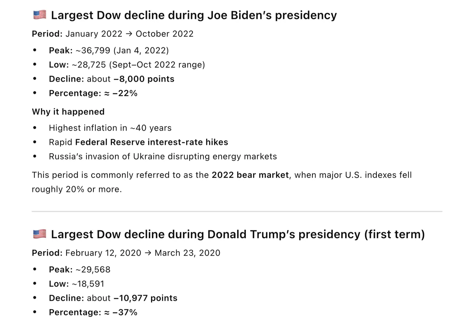
Task: Click the bold "Federal Reserve interest-rate hikes" text
Action: coord(152,142)
